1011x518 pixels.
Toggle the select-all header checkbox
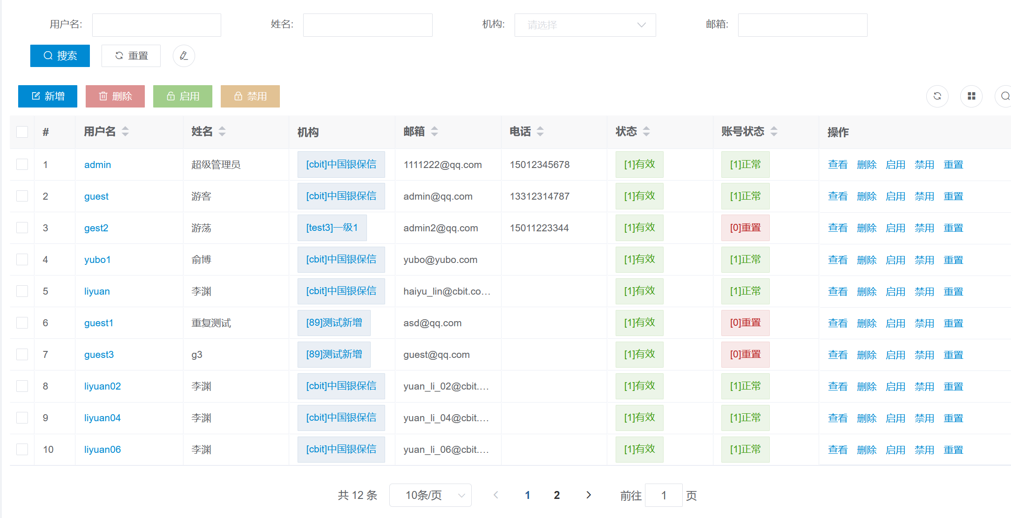pos(22,132)
